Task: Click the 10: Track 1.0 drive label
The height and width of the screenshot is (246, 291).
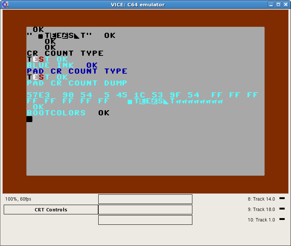Action: (x=261, y=220)
